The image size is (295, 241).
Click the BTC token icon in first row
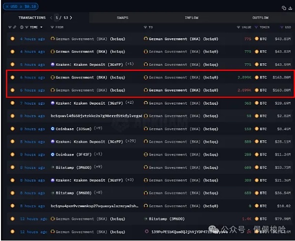tap(257, 38)
